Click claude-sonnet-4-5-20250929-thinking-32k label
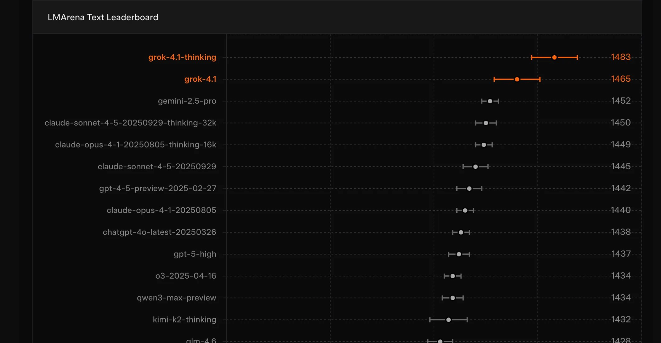This screenshot has height=343, width=661. point(130,123)
